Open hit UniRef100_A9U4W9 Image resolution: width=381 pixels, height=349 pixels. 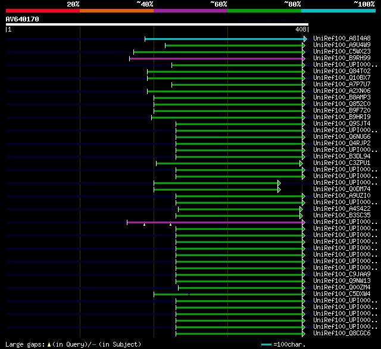pyautogui.click(x=342, y=45)
